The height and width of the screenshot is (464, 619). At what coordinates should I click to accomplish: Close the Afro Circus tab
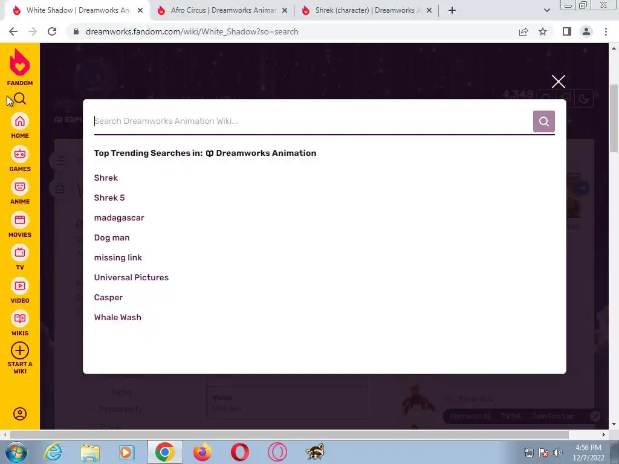[x=285, y=11]
